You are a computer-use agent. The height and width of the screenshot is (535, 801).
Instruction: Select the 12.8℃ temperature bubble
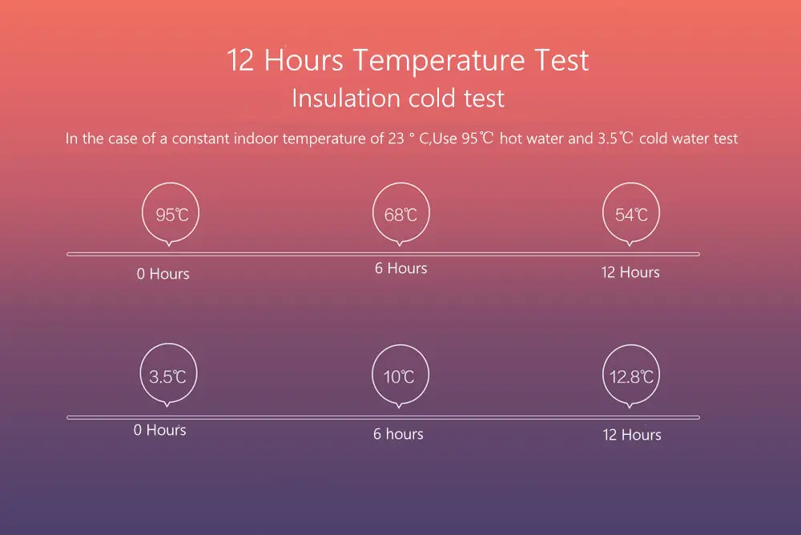(631, 376)
